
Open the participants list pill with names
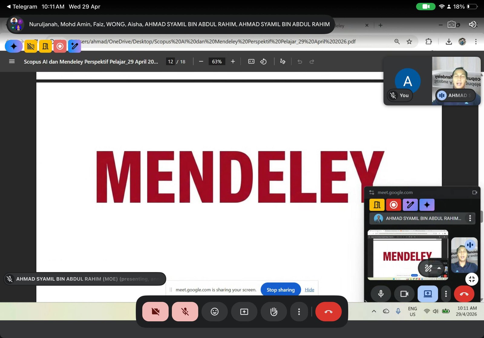pyautogui.click(x=171, y=24)
